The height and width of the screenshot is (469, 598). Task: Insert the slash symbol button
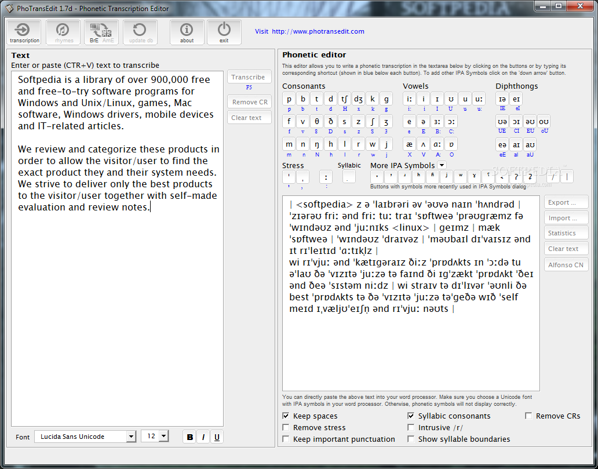[x=553, y=177]
